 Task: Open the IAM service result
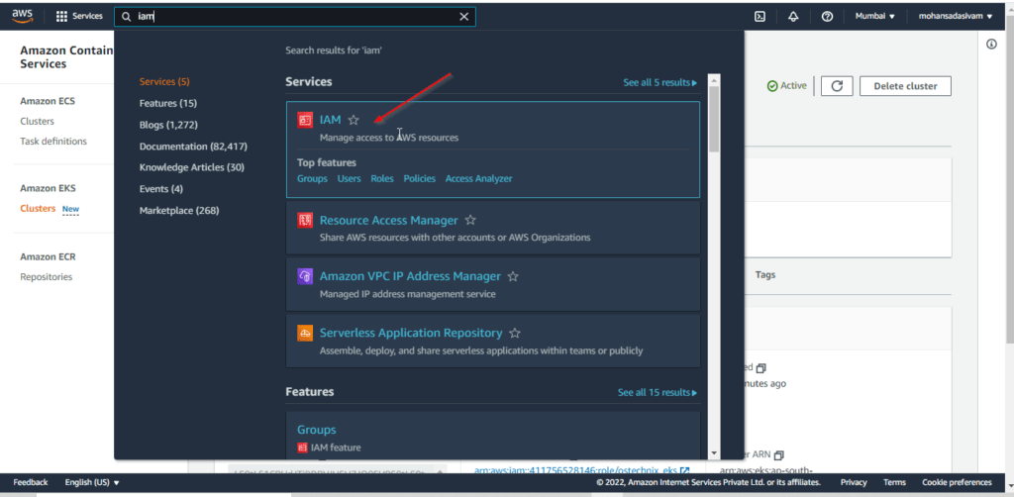point(330,120)
